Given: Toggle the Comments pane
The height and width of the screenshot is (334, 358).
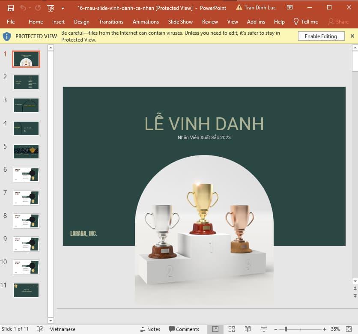Looking at the screenshot, I should (185, 329).
